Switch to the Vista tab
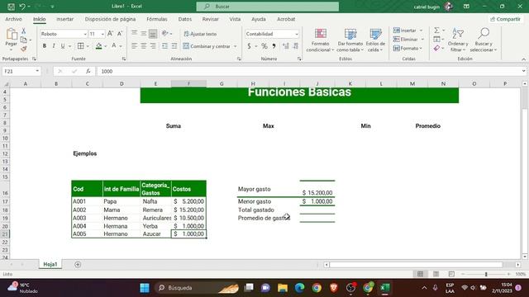Screen dimensions: 529x297 coord(235,19)
